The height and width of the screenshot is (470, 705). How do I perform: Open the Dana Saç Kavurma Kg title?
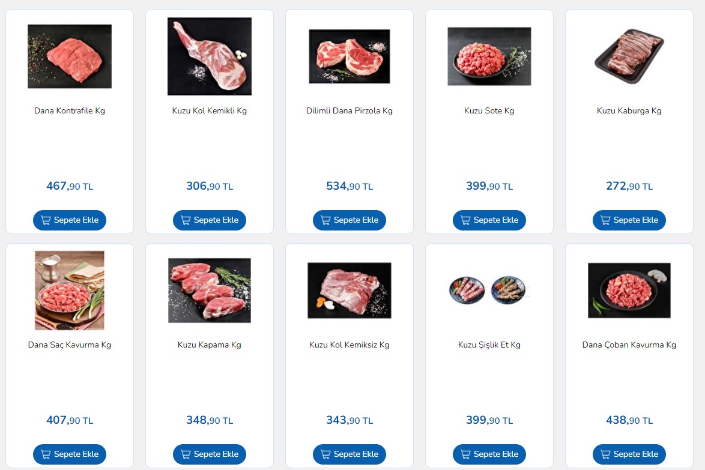(70, 345)
